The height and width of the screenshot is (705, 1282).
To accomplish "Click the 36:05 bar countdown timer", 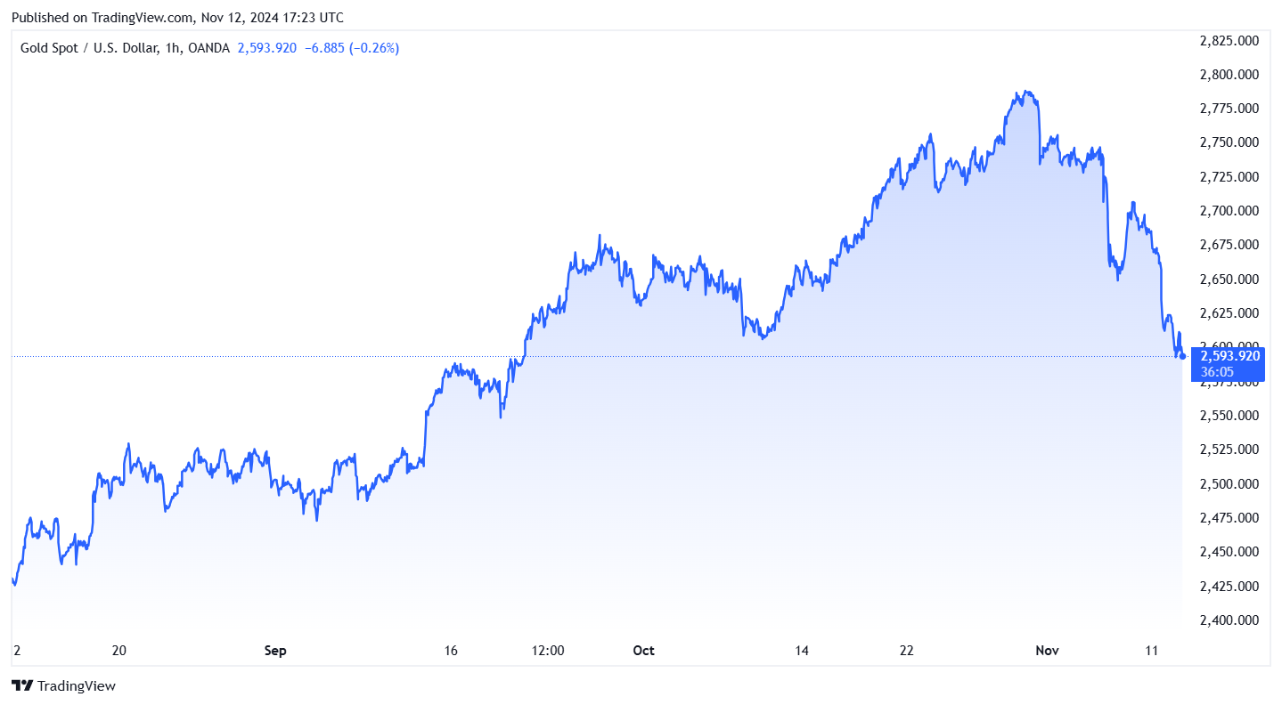I will (x=1217, y=371).
